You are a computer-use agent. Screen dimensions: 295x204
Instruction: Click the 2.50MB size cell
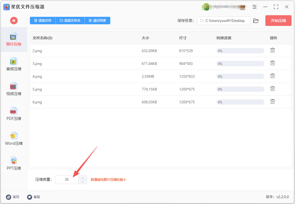(148, 76)
